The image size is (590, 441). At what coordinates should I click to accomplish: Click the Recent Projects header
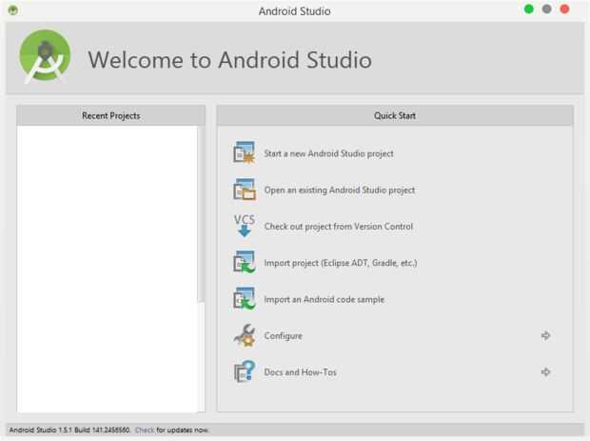pyautogui.click(x=111, y=115)
